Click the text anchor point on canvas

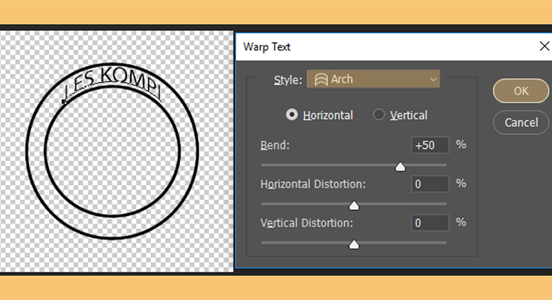[63, 102]
